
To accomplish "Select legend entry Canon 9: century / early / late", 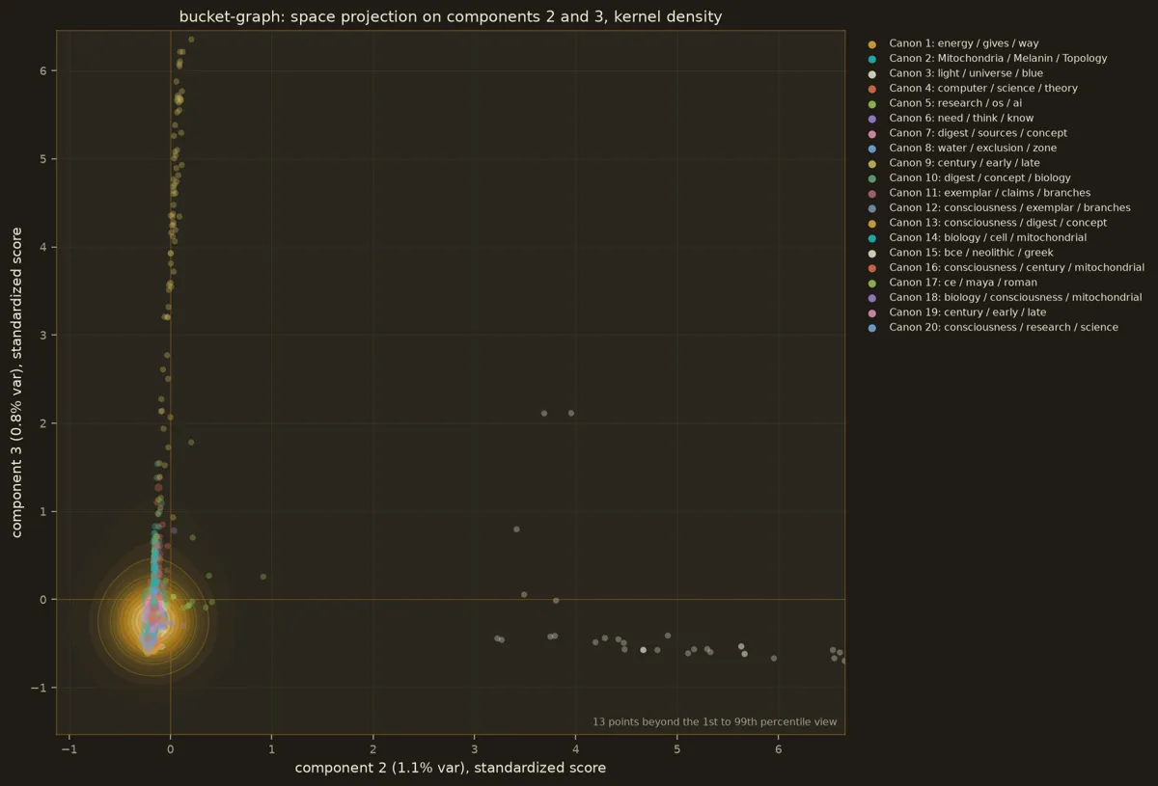I will tap(964, 163).
